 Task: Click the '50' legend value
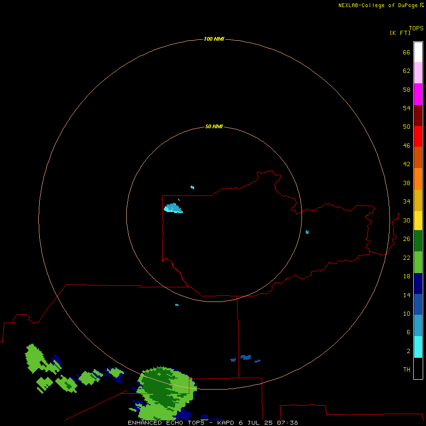(x=407, y=126)
